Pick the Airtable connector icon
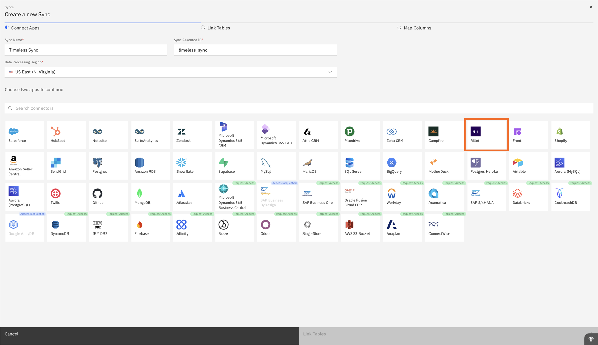 [x=517, y=162]
